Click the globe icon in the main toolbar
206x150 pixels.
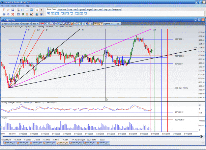pos(37,14)
